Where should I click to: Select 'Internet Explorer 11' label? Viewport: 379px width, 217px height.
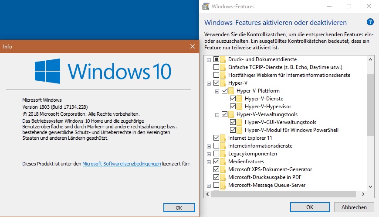pos(250,138)
